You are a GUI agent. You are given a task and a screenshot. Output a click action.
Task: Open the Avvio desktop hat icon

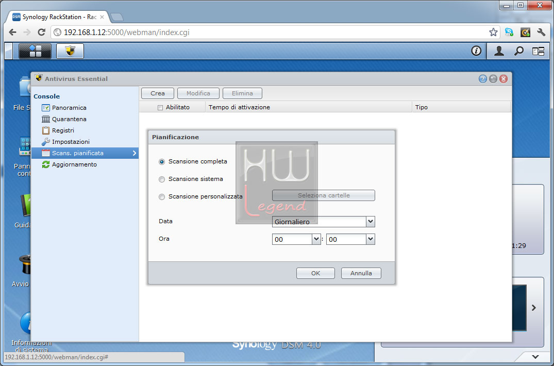(x=26, y=264)
